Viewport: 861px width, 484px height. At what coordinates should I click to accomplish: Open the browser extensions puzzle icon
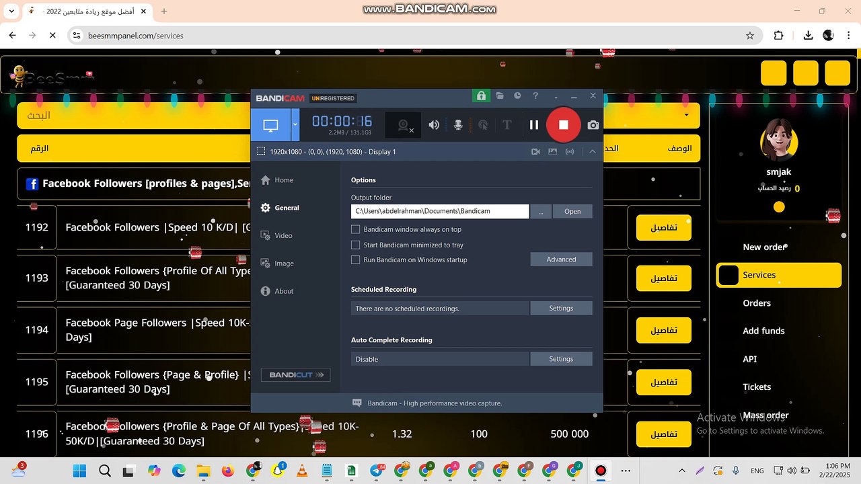point(779,36)
